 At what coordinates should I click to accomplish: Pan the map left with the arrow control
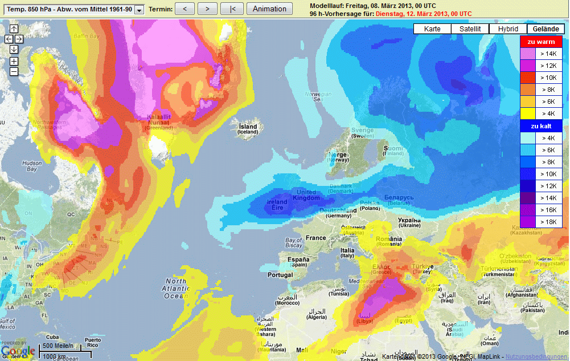(x=9, y=39)
